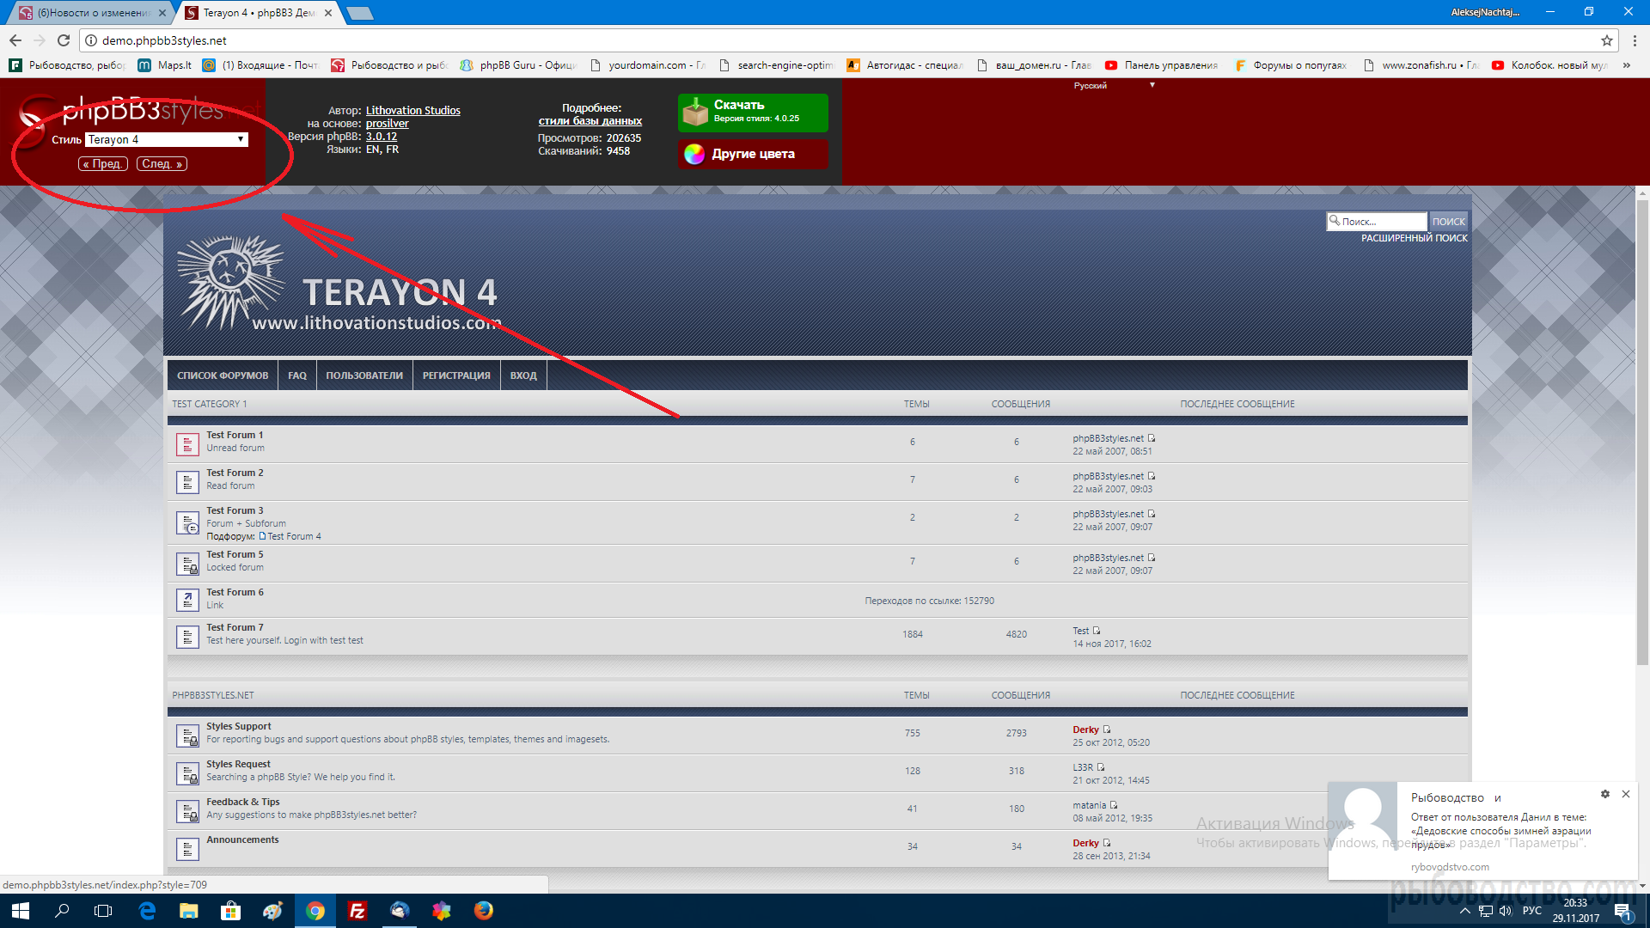Screen dimensions: 1650x928
Task: Open СПИСОК ФОРУМОВ nav tab
Action: click(223, 375)
